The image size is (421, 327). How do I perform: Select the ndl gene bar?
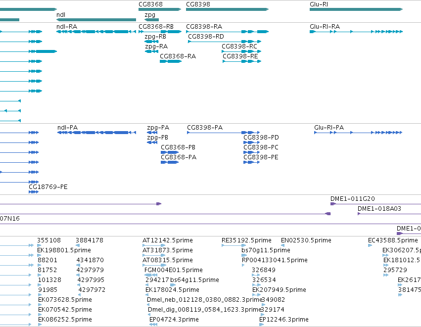coord(96,20)
